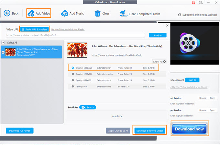This screenshot has width=220, height=145.
Task: Browse for the music output folder
Action: tap(203, 110)
